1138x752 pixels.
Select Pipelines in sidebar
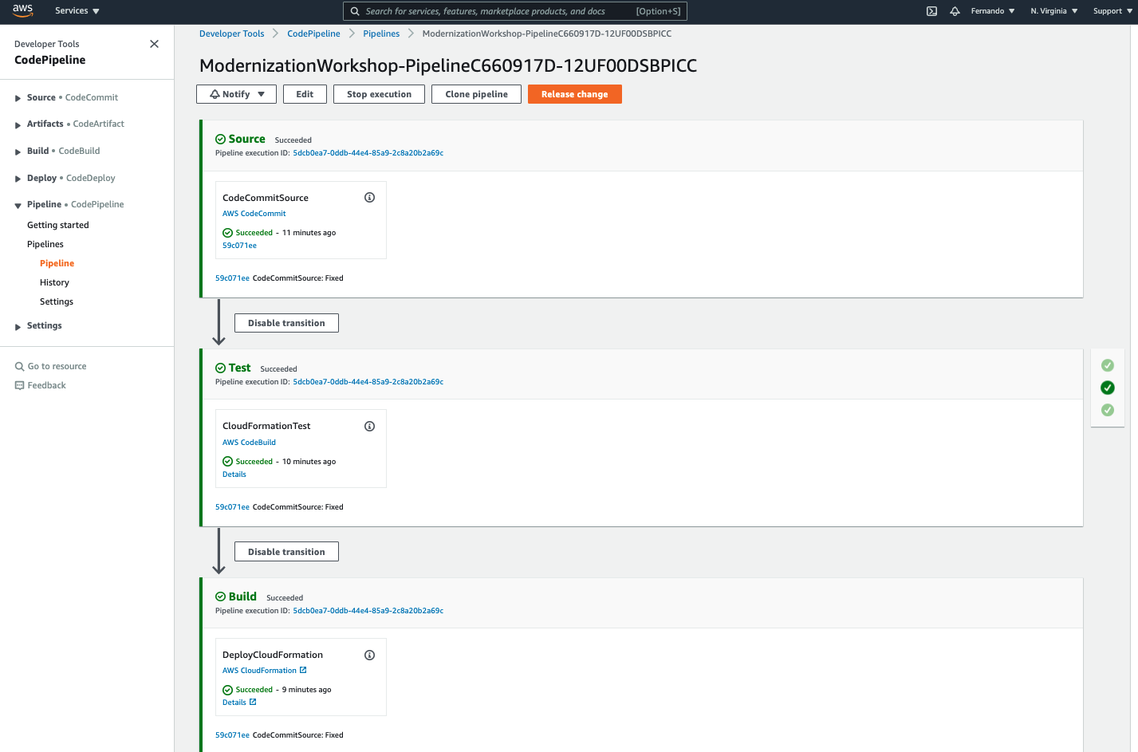[x=45, y=245]
